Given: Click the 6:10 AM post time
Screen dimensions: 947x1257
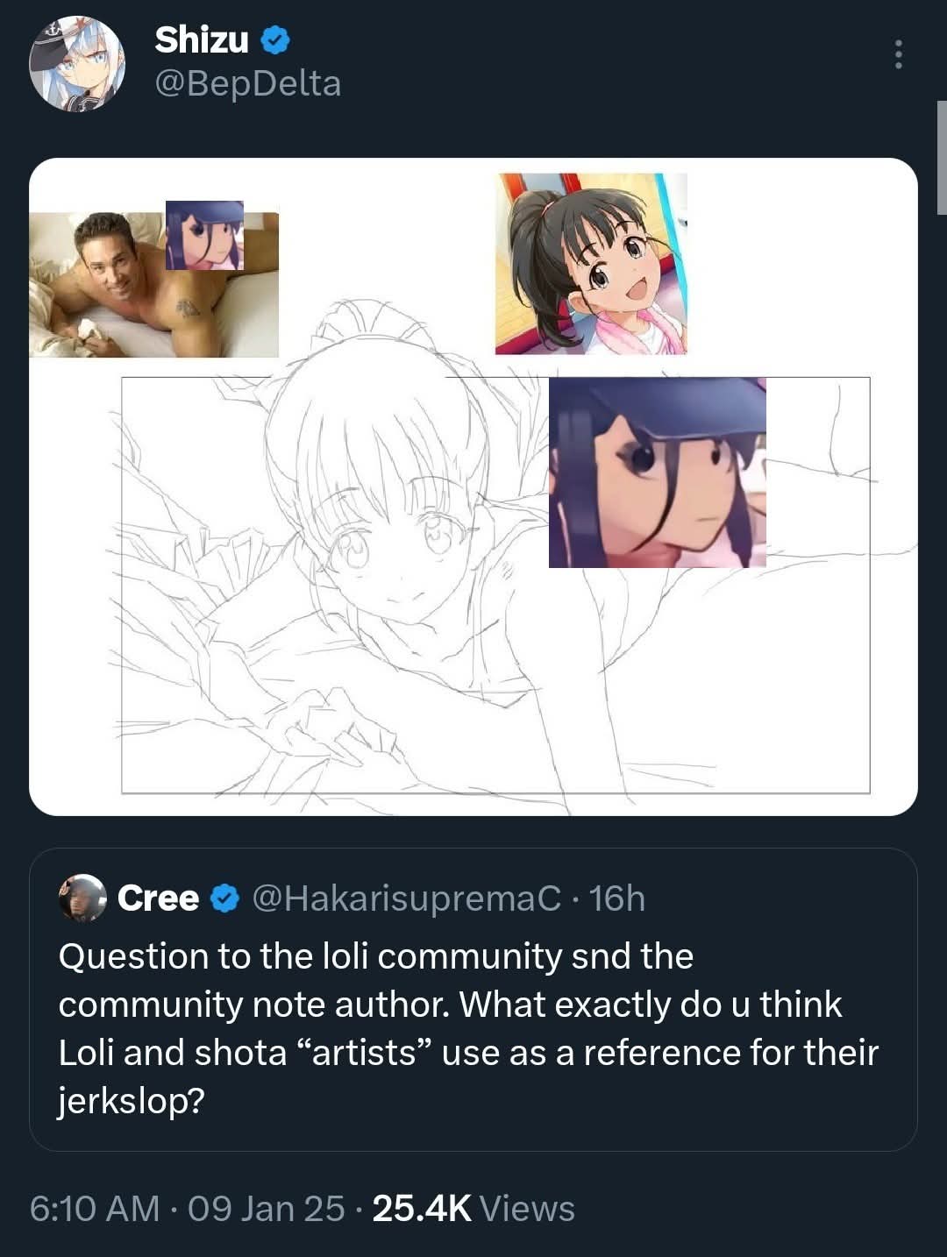Looking at the screenshot, I should (95, 1209).
